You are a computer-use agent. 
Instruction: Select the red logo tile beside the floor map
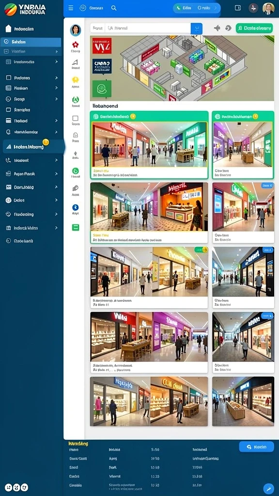click(x=102, y=46)
